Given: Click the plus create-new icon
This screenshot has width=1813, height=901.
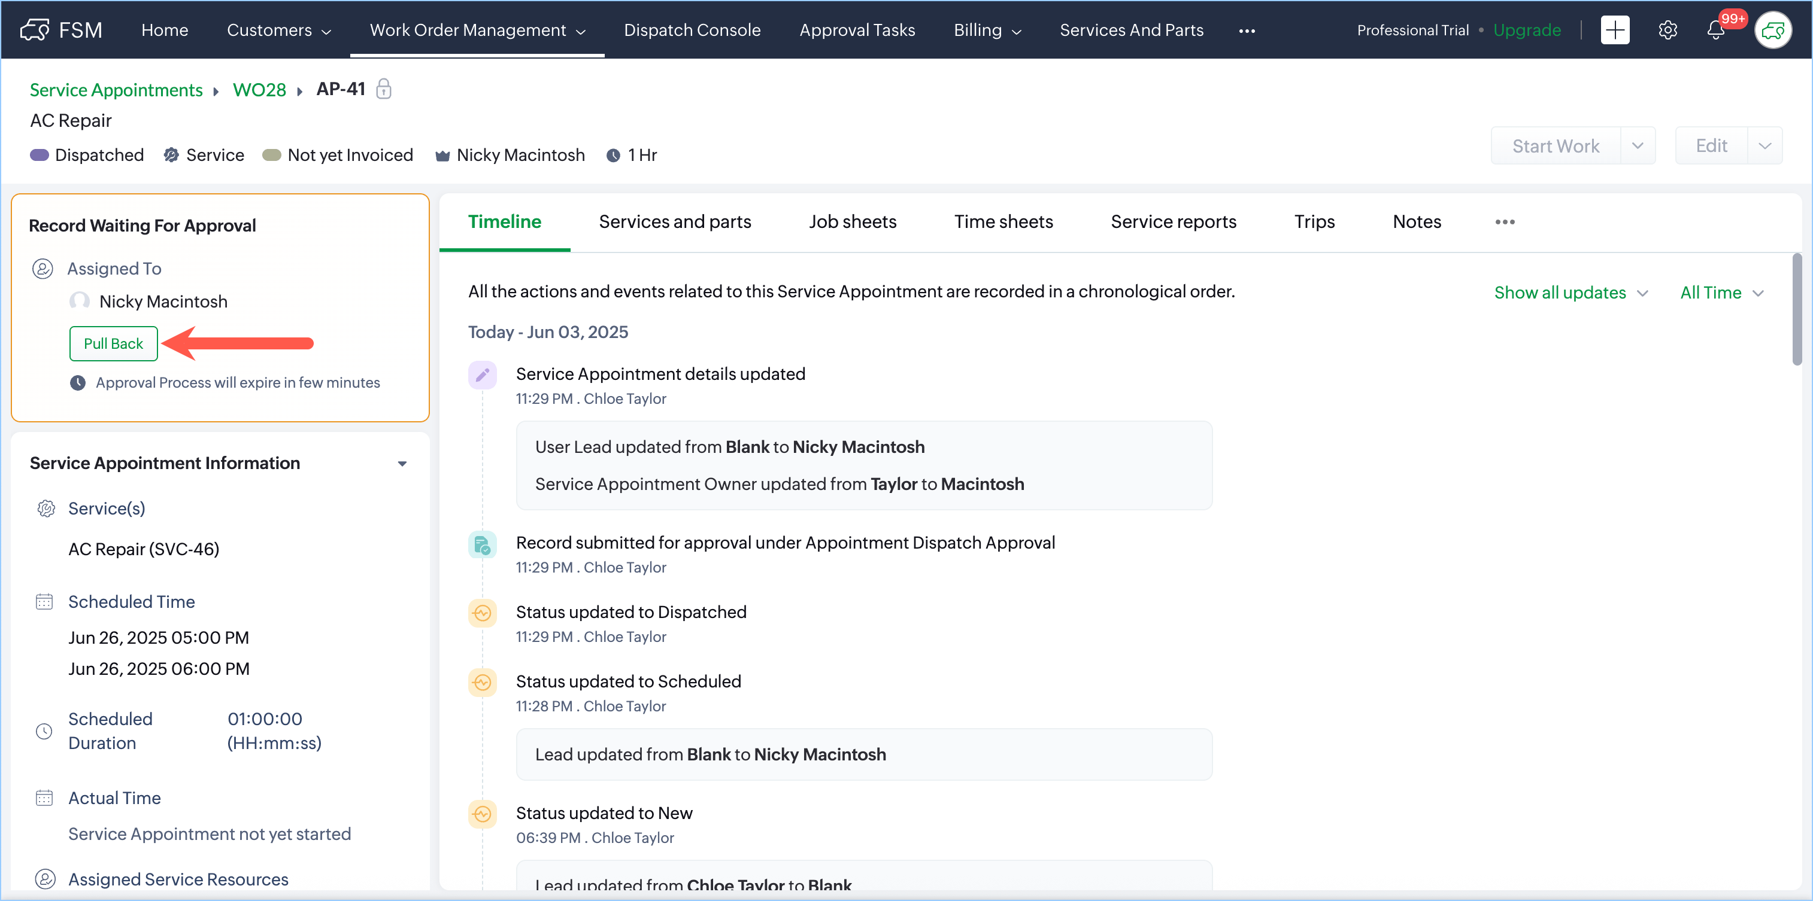Looking at the screenshot, I should tap(1615, 31).
